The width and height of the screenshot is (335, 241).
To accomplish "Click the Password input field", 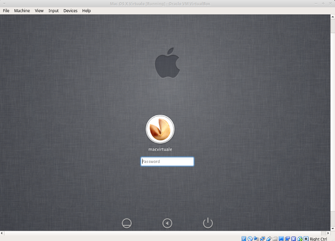I will (x=167, y=162).
